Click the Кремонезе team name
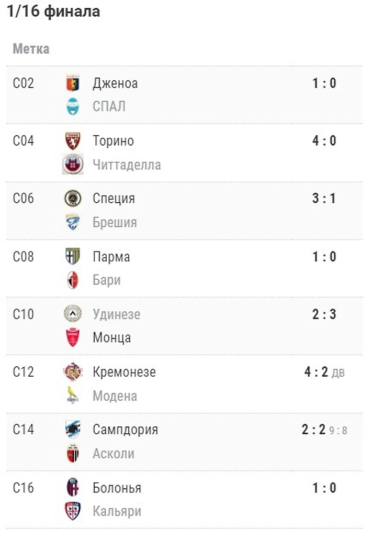The height and width of the screenshot is (538, 382). 124,372
